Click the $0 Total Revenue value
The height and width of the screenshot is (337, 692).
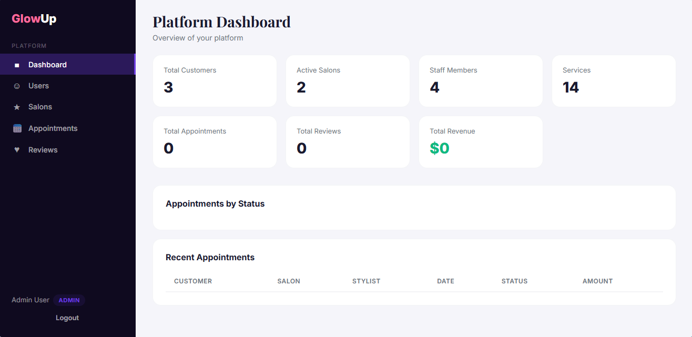440,148
